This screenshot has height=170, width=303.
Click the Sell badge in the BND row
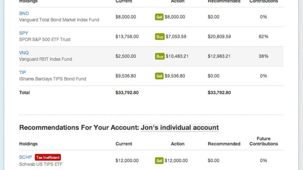pyautogui.click(x=159, y=17)
